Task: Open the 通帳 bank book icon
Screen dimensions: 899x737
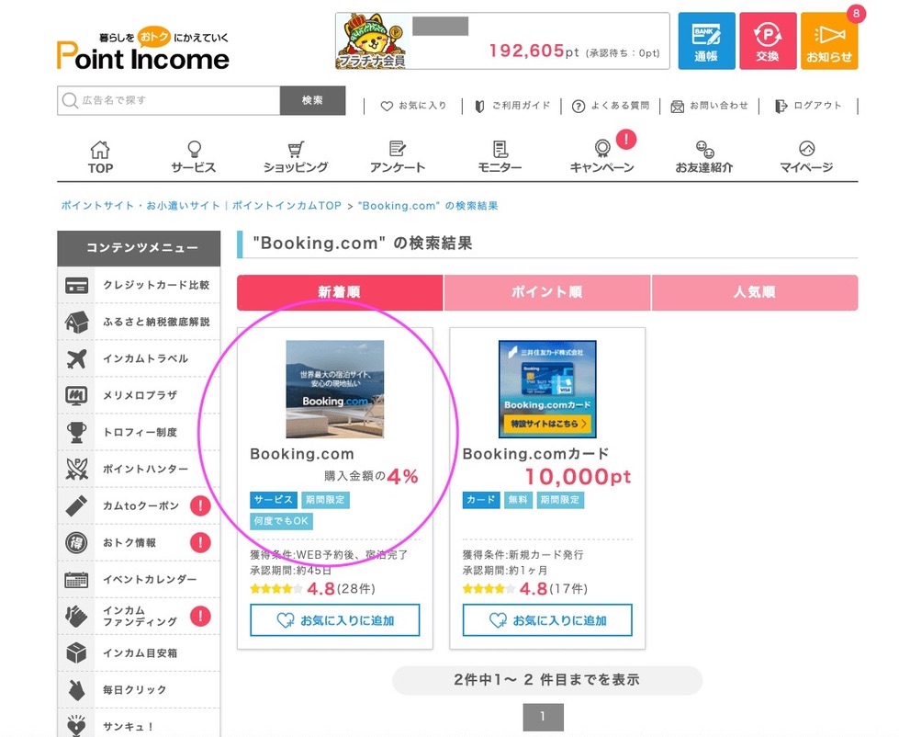Action: pyautogui.click(x=706, y=41)
